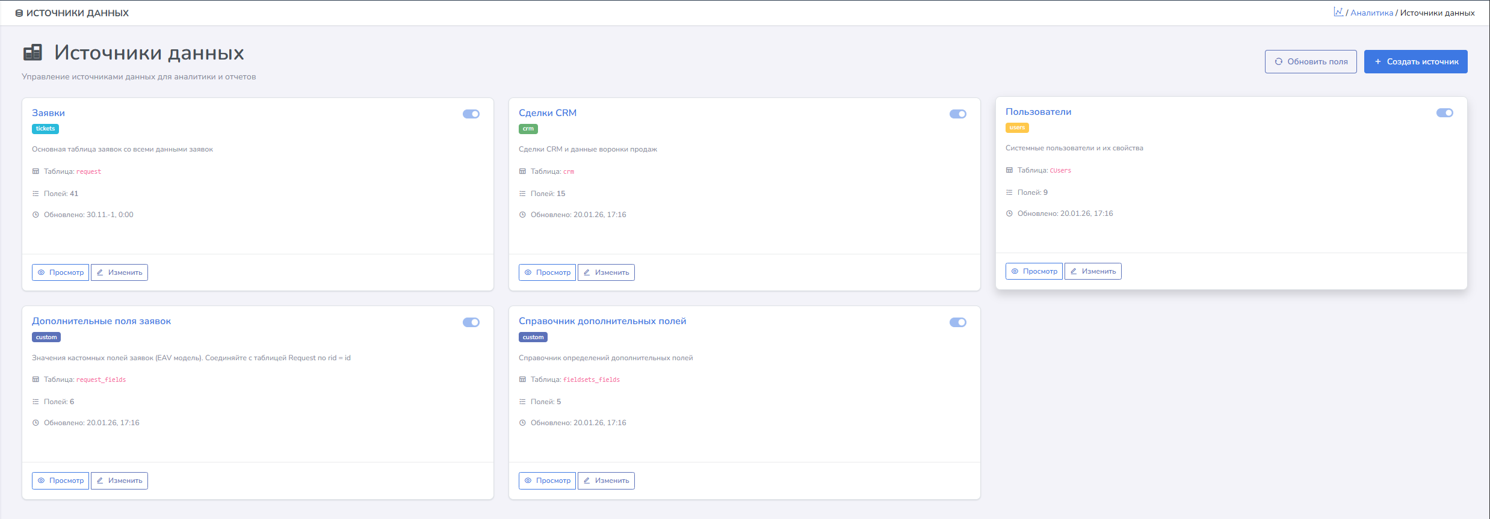Toggle the Сделки CRM source switch

[958, 114]
